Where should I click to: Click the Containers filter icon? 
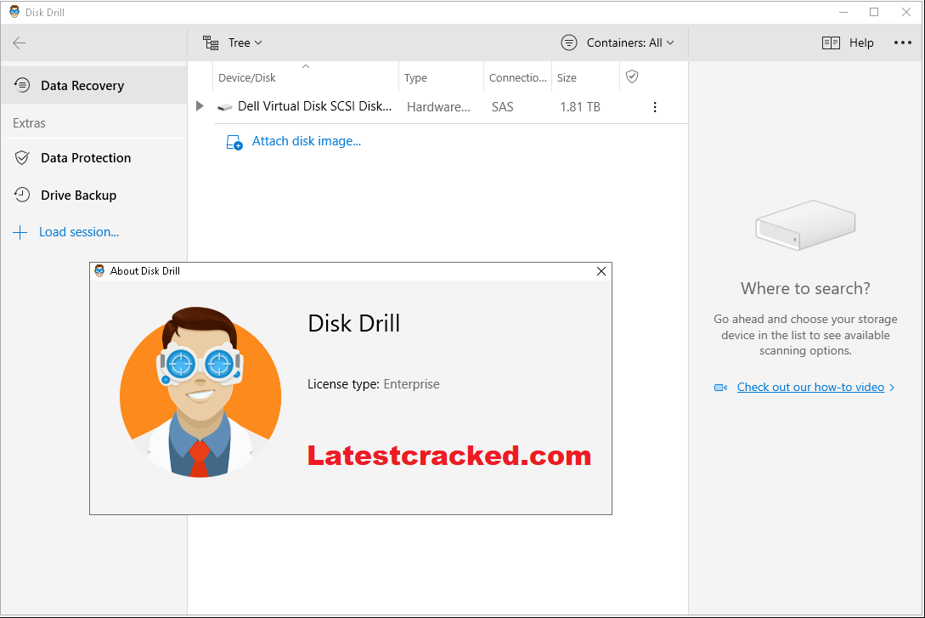tap(569, 43)
